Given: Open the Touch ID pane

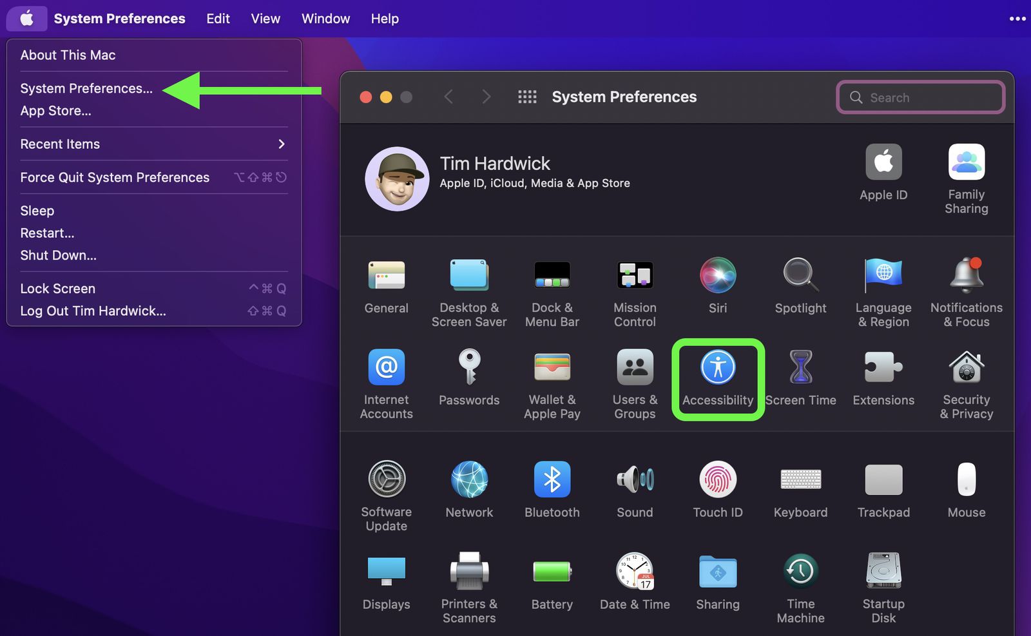Looking at the screenshot, I should (x=717, y=489).
